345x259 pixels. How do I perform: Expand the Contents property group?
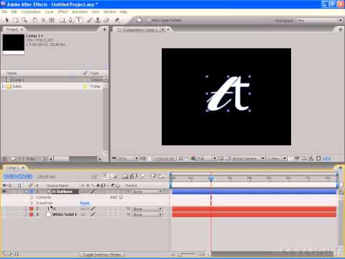(32, 197)
